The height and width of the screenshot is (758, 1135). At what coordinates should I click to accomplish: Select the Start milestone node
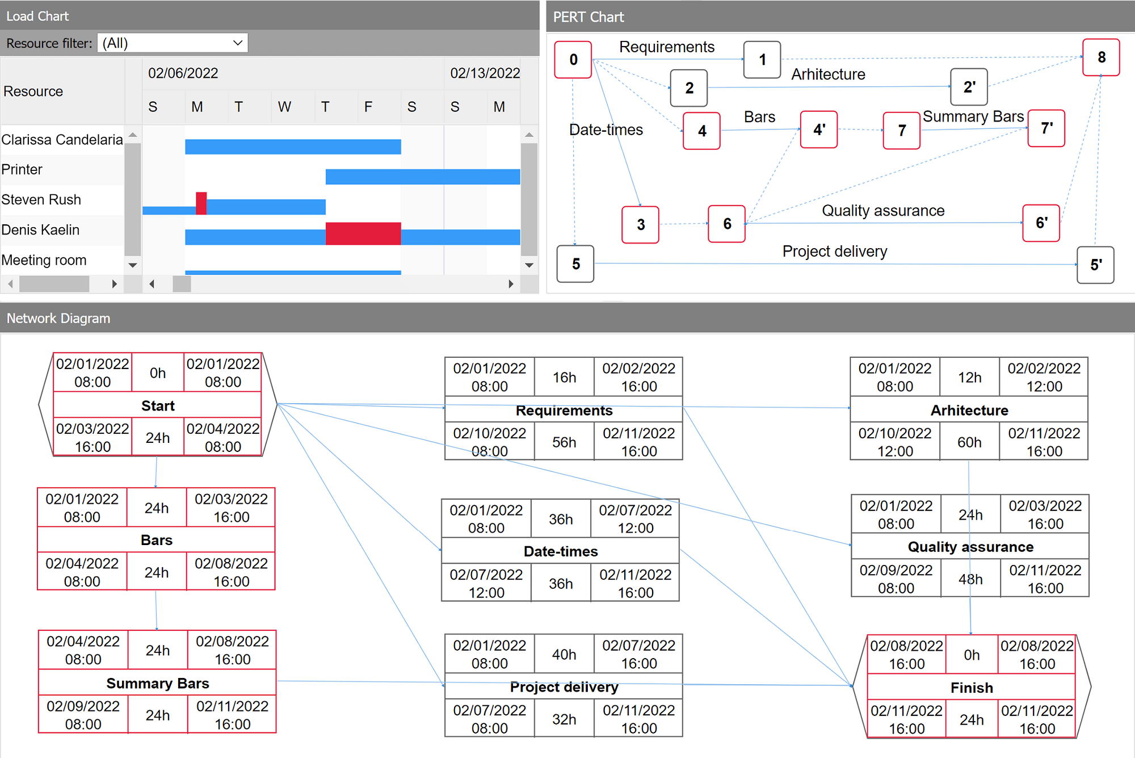pos(157,405)
